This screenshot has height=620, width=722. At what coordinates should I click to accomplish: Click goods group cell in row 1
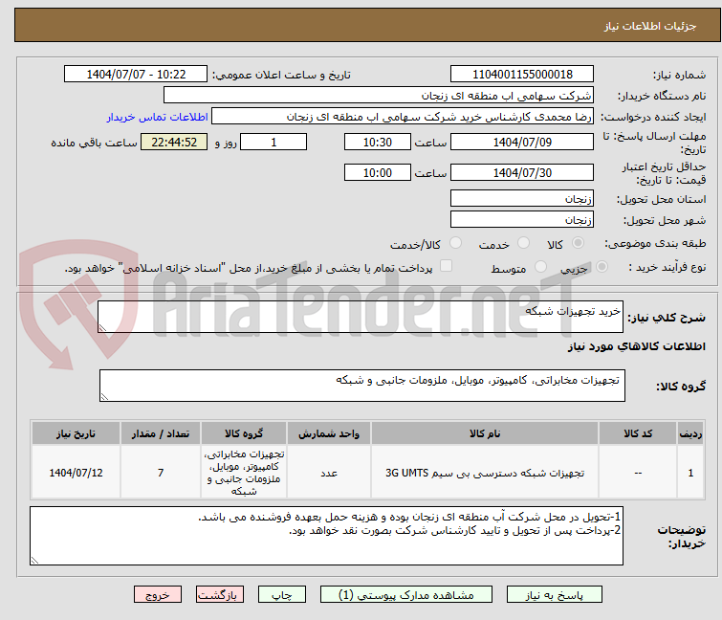tap(244, 473)
